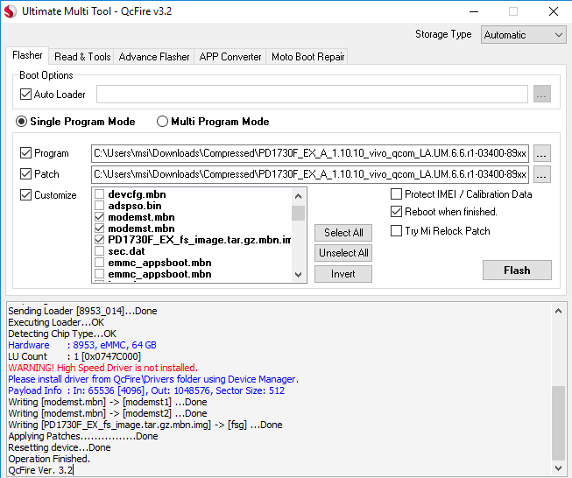572x478 pixels.
Task: Click log scroll up arrow
Action: pos(558,311)
